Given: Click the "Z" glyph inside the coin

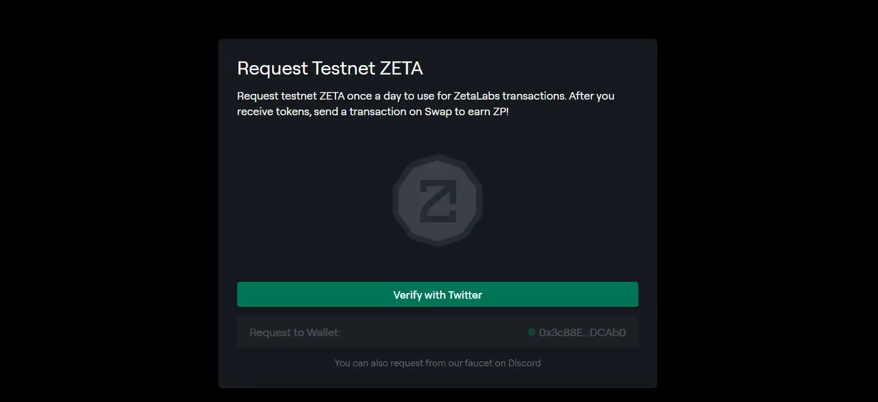Looking at the screenshot, I should pyautogui.click(x=437, y=200).
